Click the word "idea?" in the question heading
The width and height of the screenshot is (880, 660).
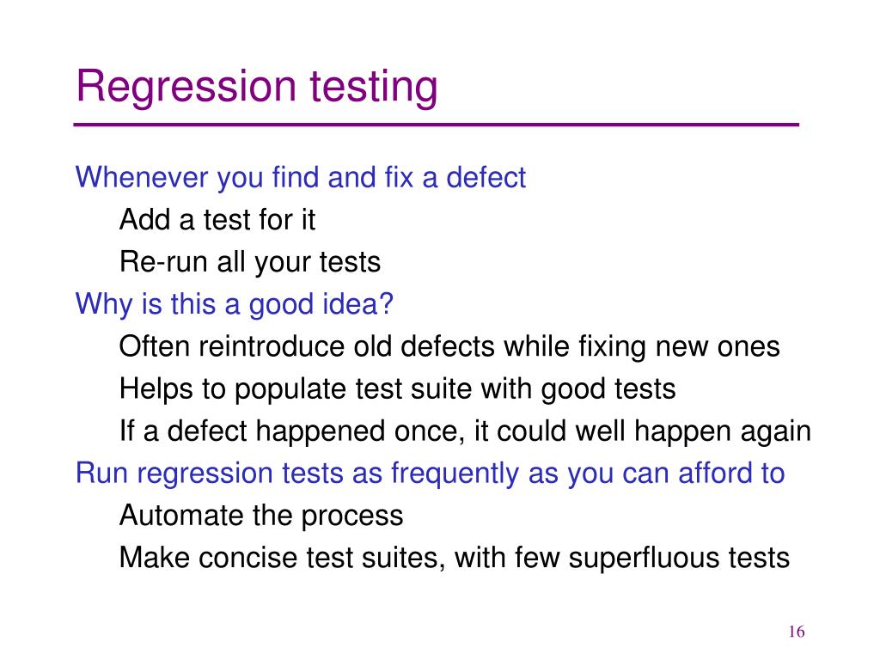[x=358, y=305]
